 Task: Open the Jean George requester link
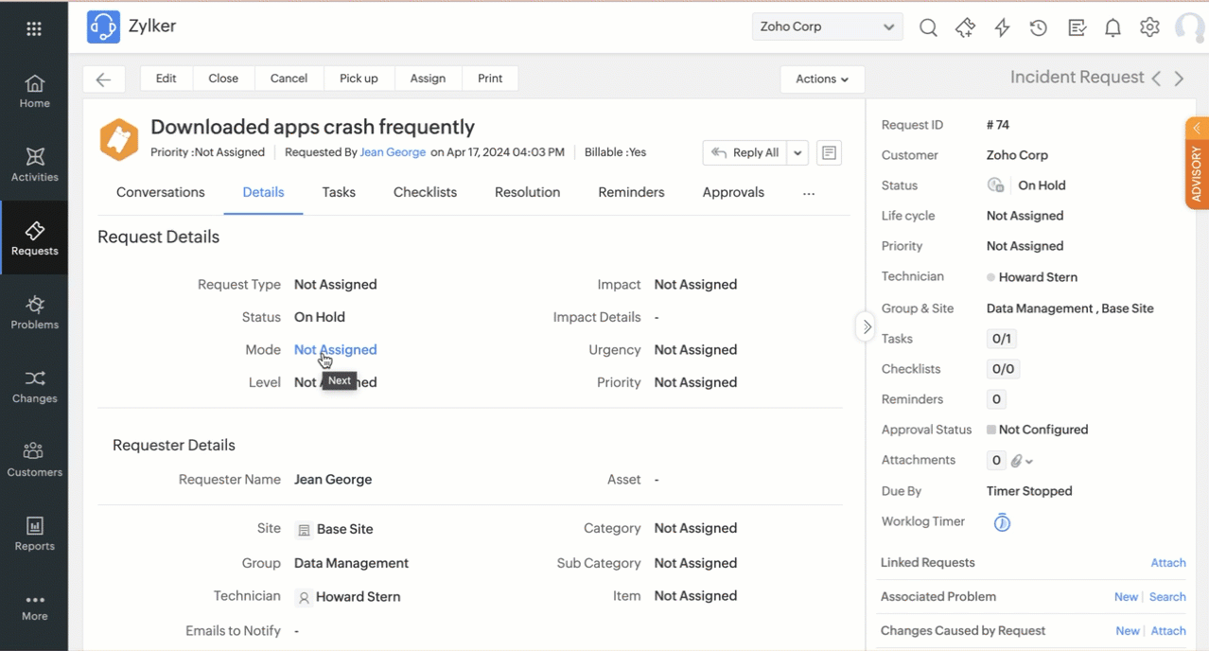click(x=393, y=152)
